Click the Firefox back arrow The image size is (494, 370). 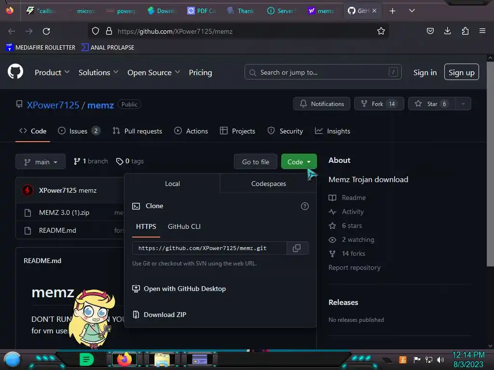[x=12, y=31]
